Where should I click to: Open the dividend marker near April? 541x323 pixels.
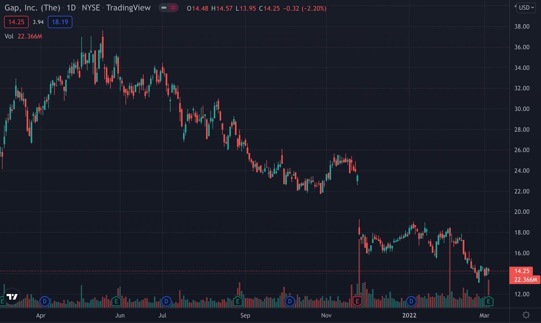click(44, 301)
